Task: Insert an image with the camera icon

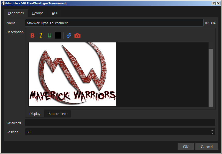Action: point(77,35)
